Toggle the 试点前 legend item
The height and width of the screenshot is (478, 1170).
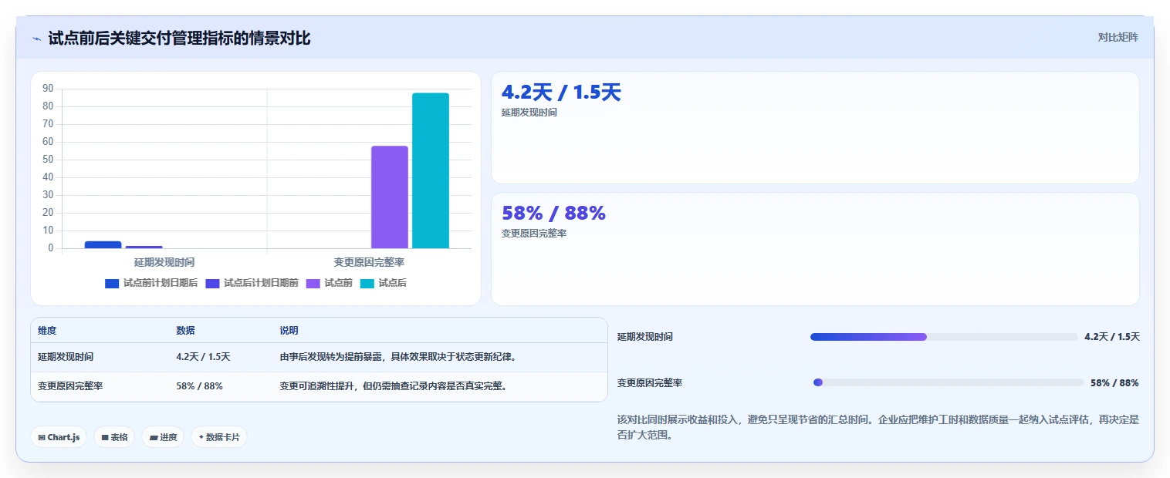pyautogui.click(x=330, y=283)
